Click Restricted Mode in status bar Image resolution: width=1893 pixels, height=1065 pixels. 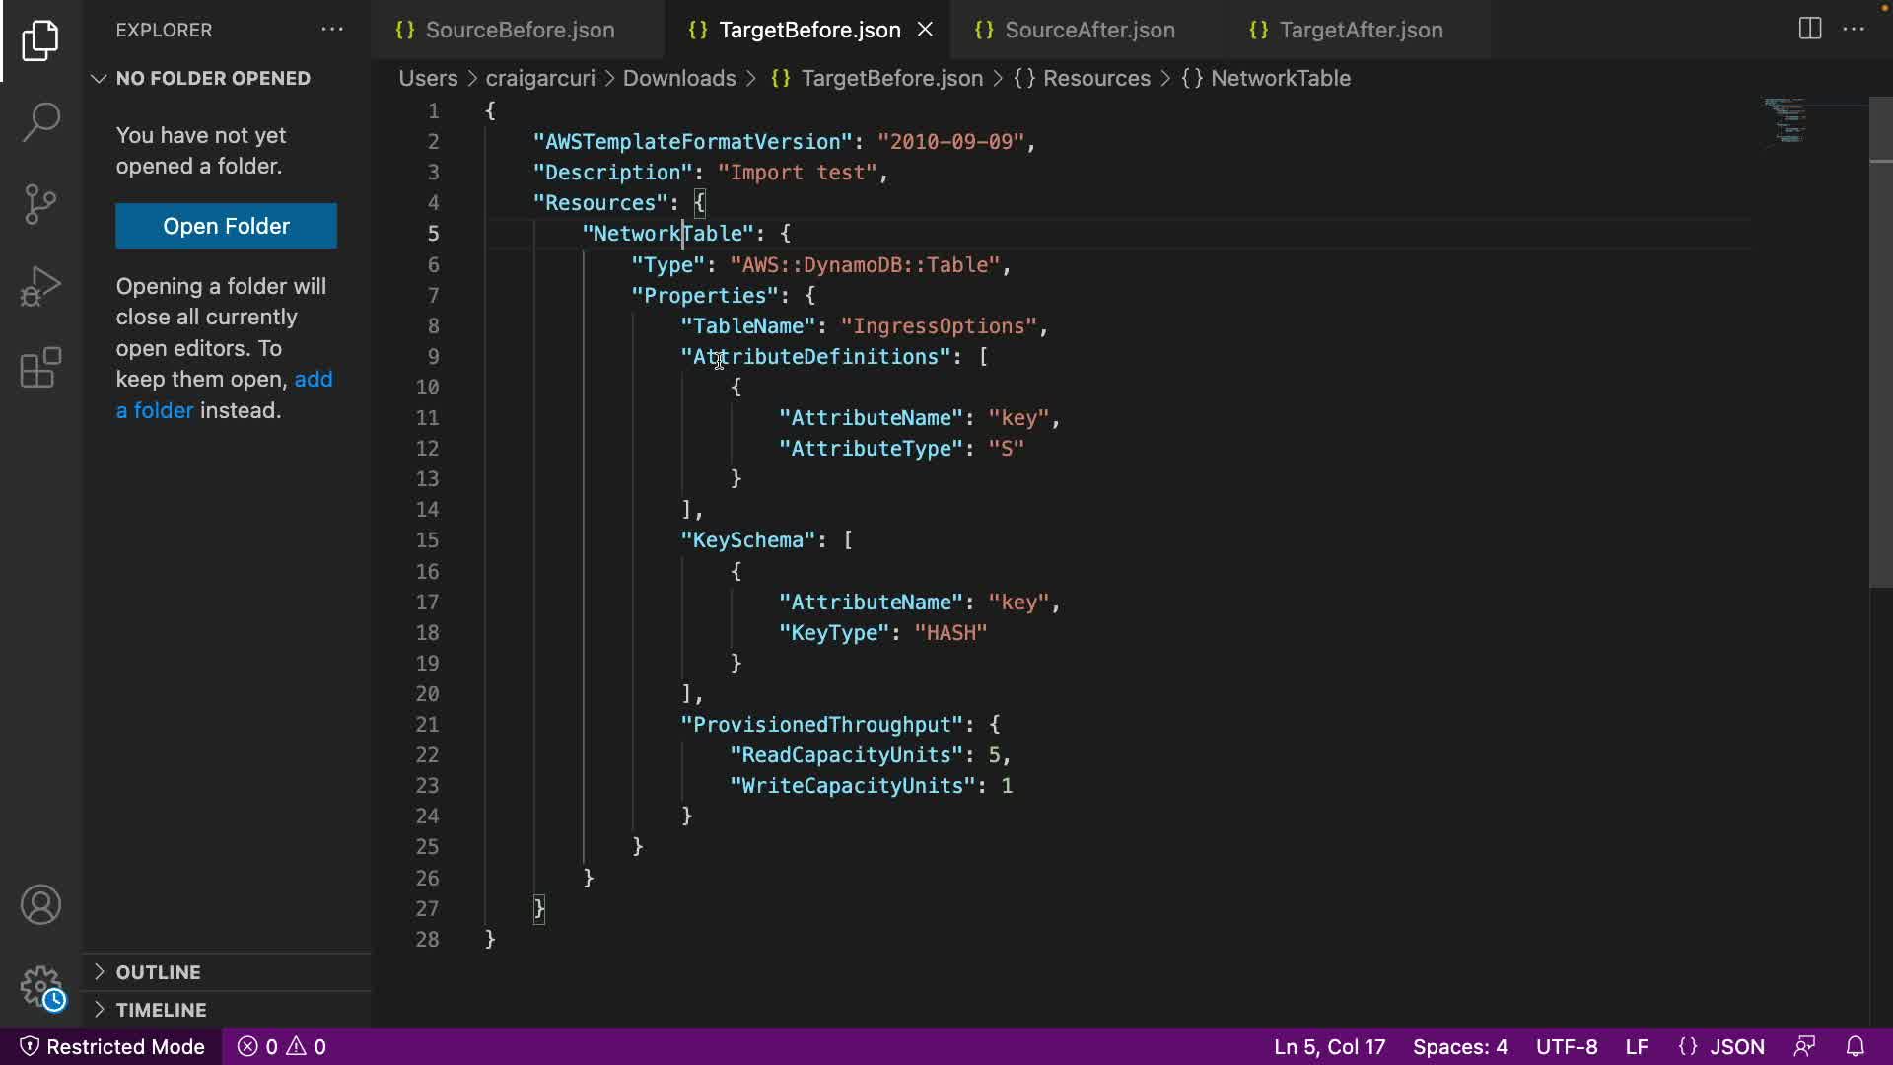pos(111,1046)
